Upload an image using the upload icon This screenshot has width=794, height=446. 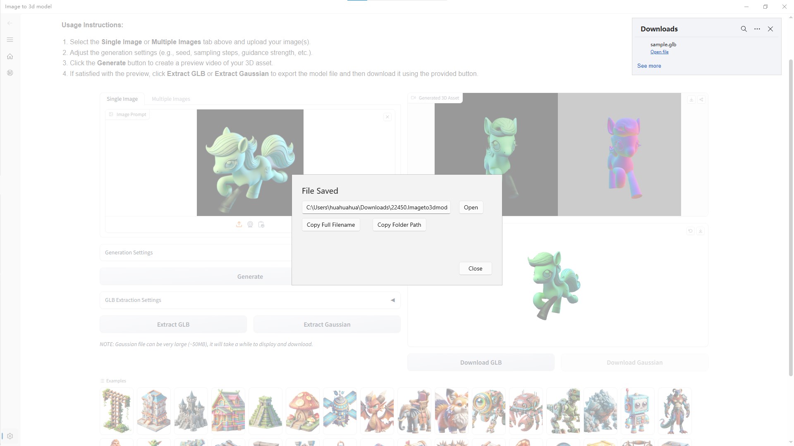click(x=239, y=224)
